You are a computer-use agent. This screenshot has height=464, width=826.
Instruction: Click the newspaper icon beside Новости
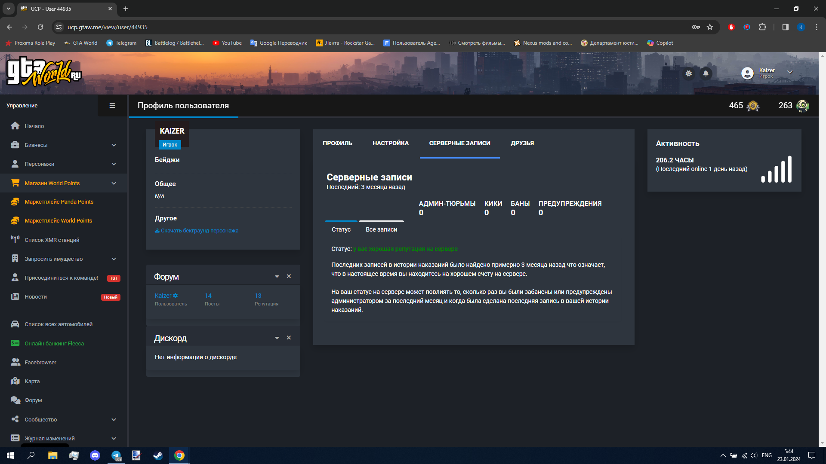(15, 296)
